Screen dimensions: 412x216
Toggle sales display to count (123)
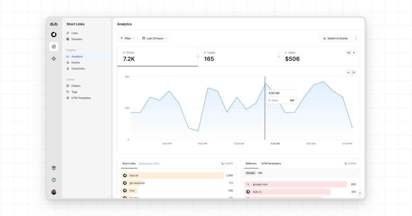[x=348, y=53]
